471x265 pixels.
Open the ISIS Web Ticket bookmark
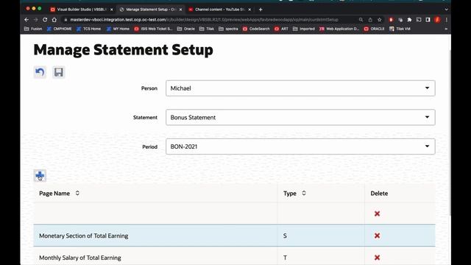(154, 29)
